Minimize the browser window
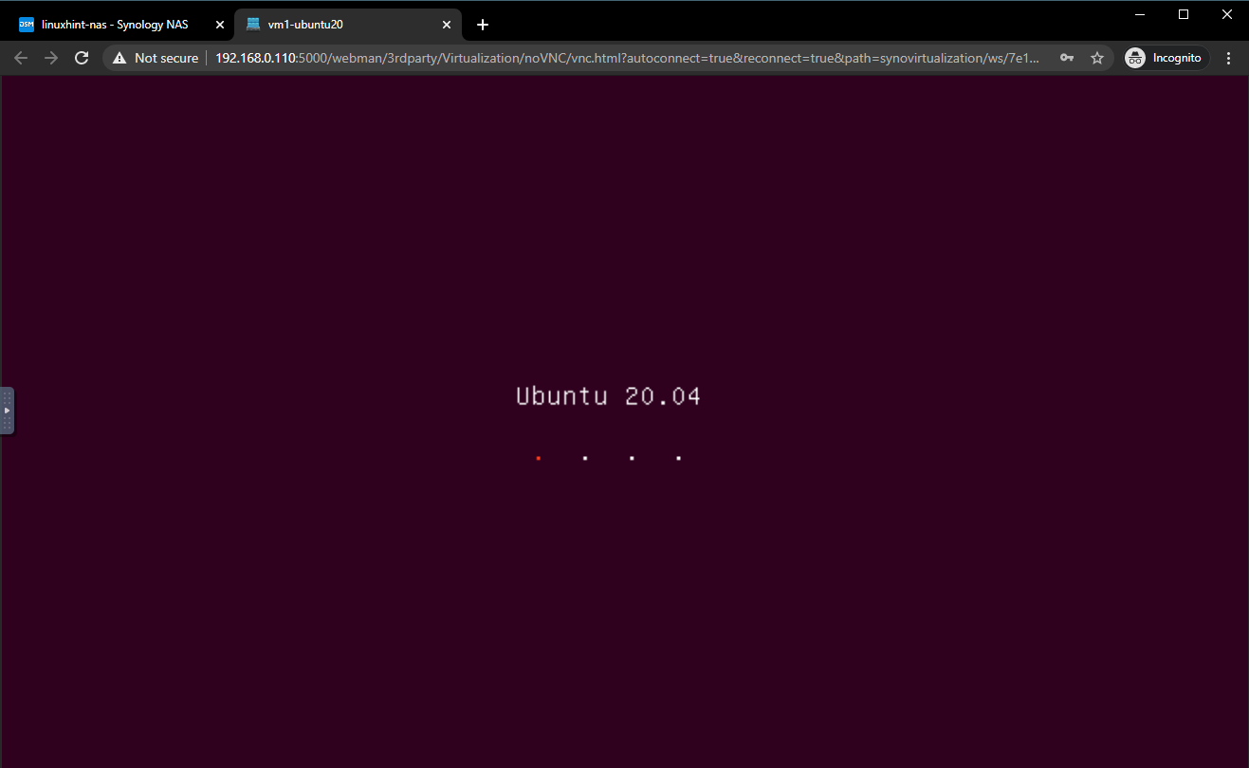 pyautogui.click(x=1141, y=13)
